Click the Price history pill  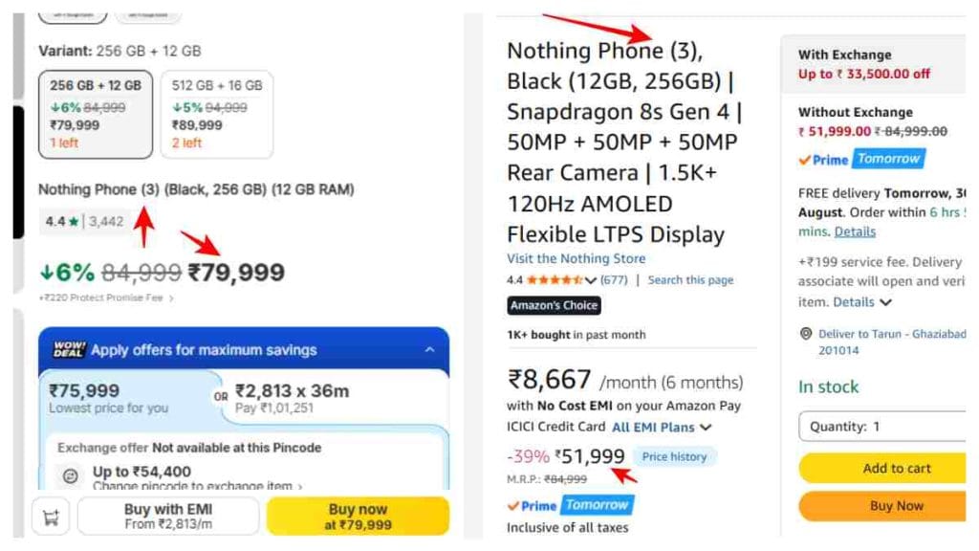click(x=674, y=456)
